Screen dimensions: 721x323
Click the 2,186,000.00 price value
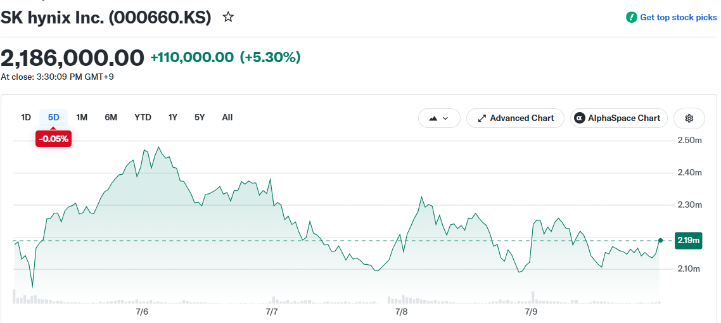point(72,58)
